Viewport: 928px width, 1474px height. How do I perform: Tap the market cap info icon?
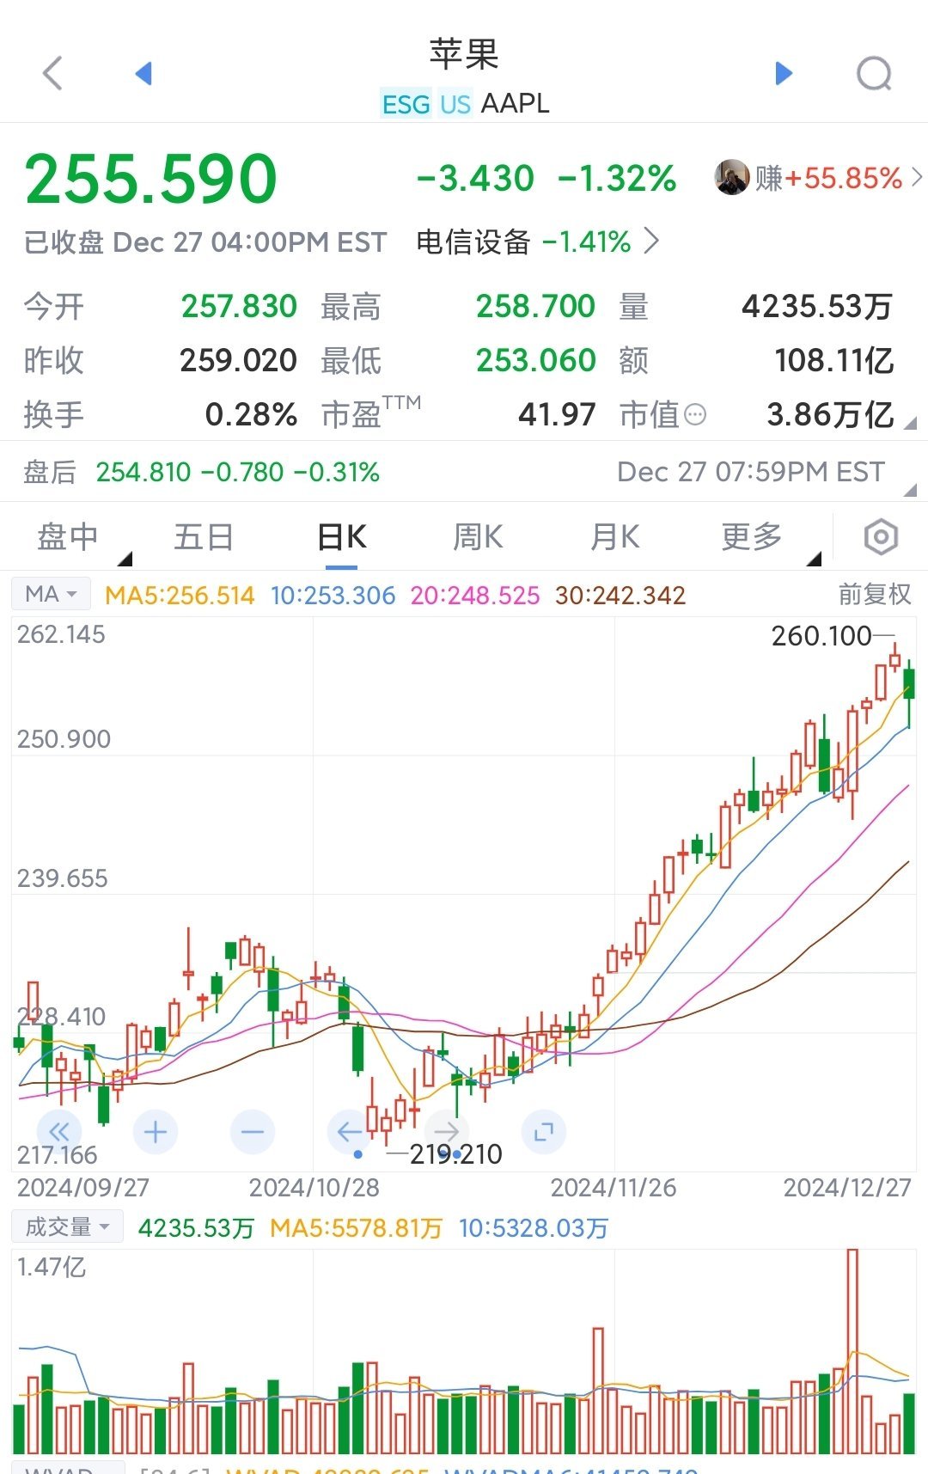[695, 415]
